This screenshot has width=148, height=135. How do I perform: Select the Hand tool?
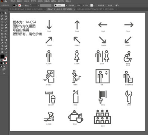click(x=2, y=52)
